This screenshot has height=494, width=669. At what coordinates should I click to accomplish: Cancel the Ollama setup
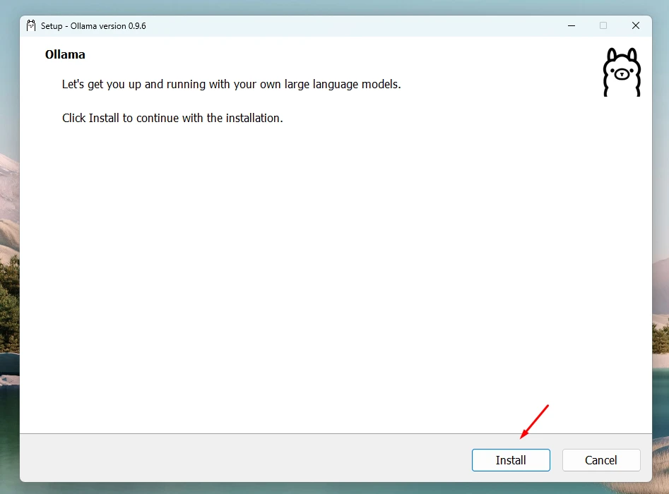coord(601,460)
